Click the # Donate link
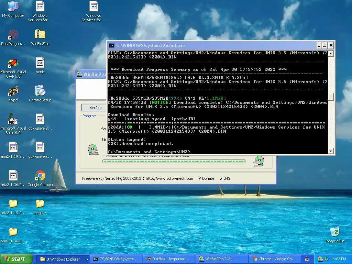 pos(206,178)
